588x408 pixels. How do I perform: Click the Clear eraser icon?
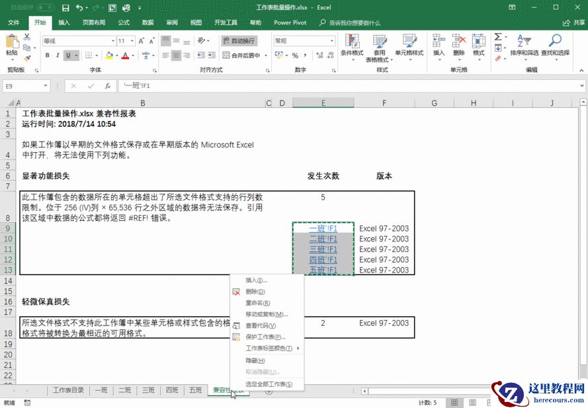click(x=498, y=58)
